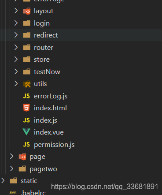Select the 'layout' folder name
The width and height of the screenshot is (162, 195).
(44, 11)
